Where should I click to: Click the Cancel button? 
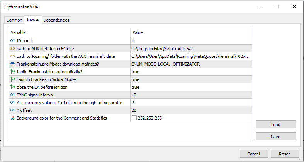pyautogui.click(x=253, y=154)
